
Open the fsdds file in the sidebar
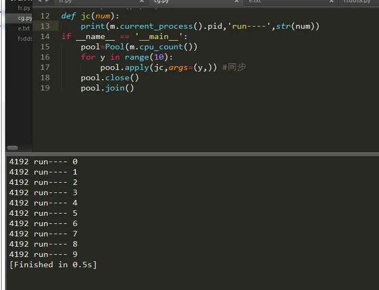point(25,38)
